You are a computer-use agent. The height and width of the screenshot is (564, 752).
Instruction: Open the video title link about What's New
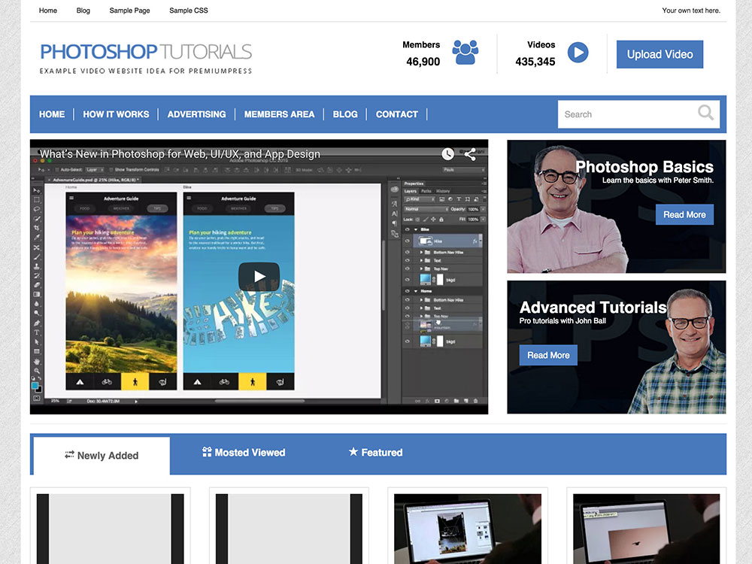tap(180, 154)
